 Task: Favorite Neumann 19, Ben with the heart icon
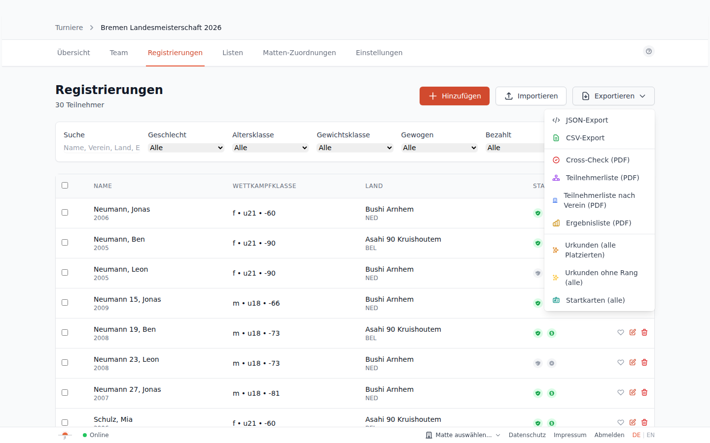tap(621, 332)
